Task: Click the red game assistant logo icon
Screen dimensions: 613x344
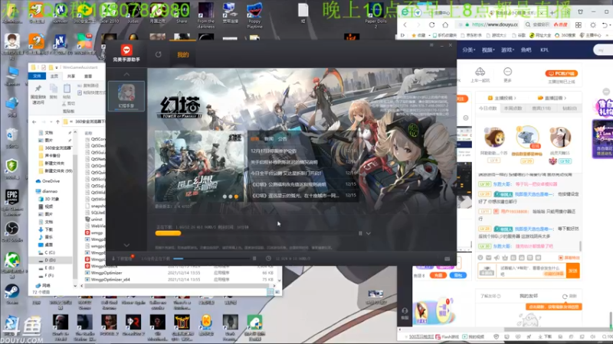Action: [x=126, y=50]
